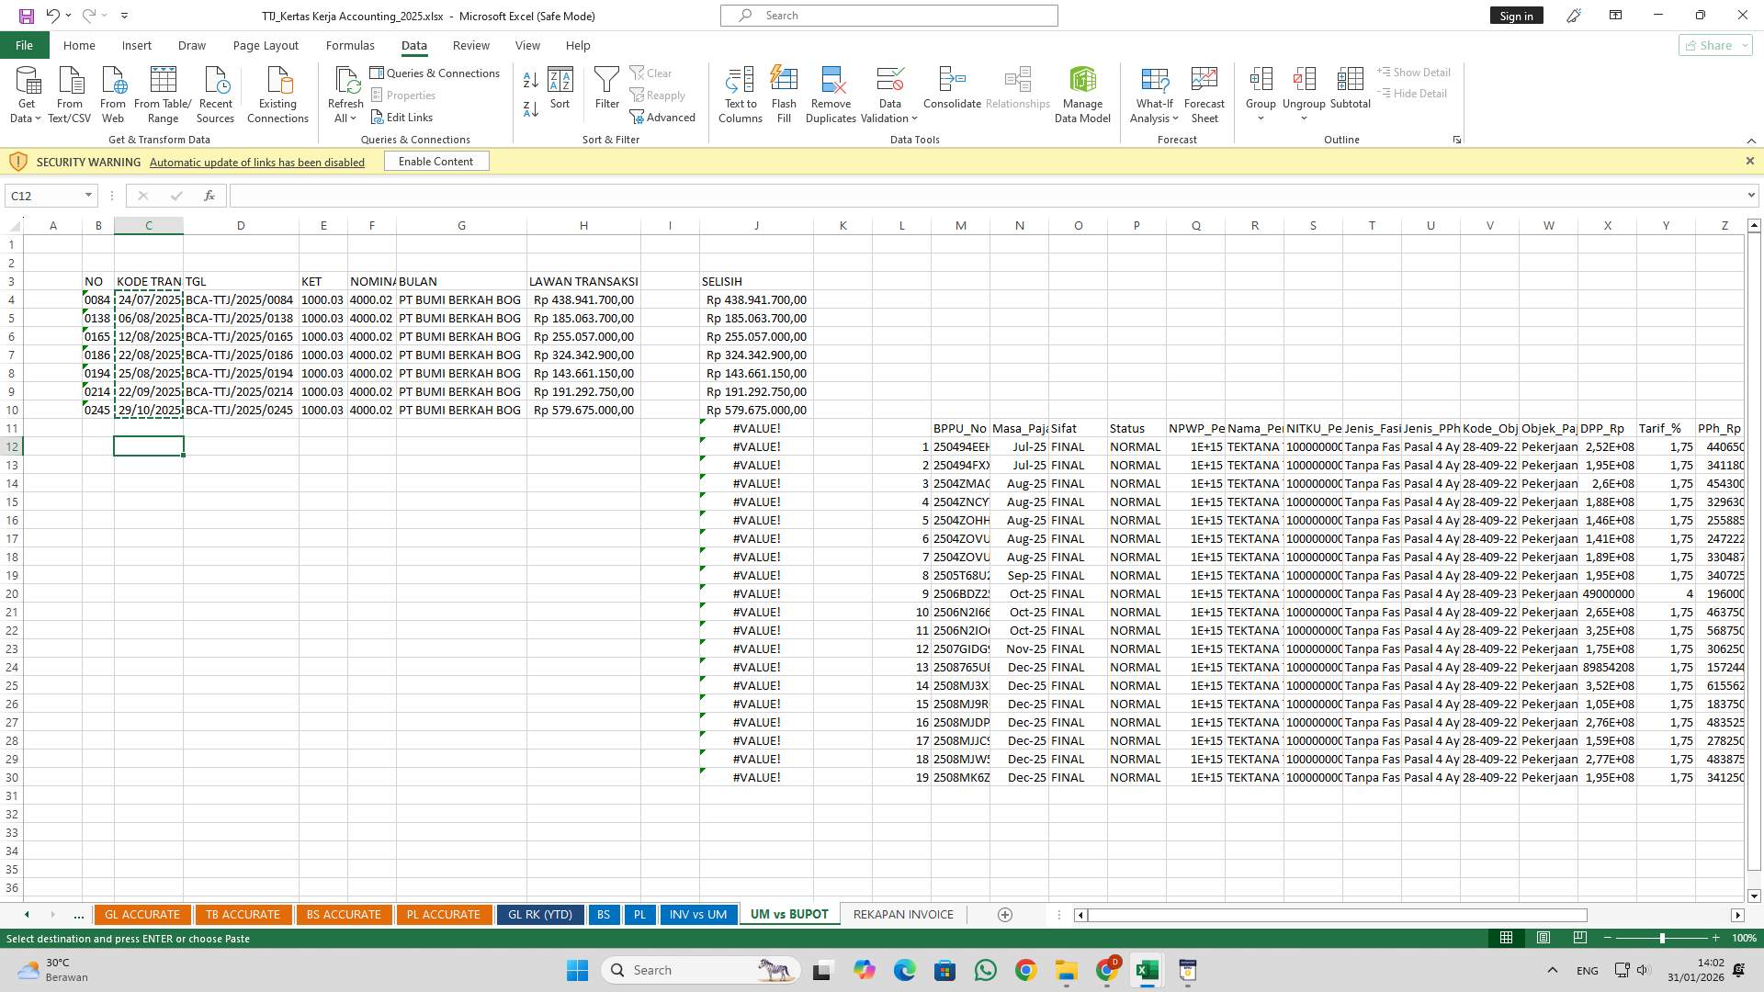Switch to Page Layout view
The image size is (1764, 992).
1543,938
